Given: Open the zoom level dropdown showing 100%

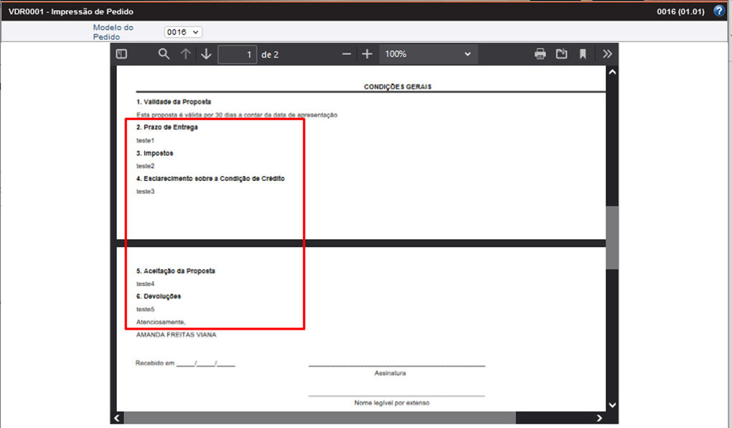Looking at the screenshot, I should coord(428,53).
